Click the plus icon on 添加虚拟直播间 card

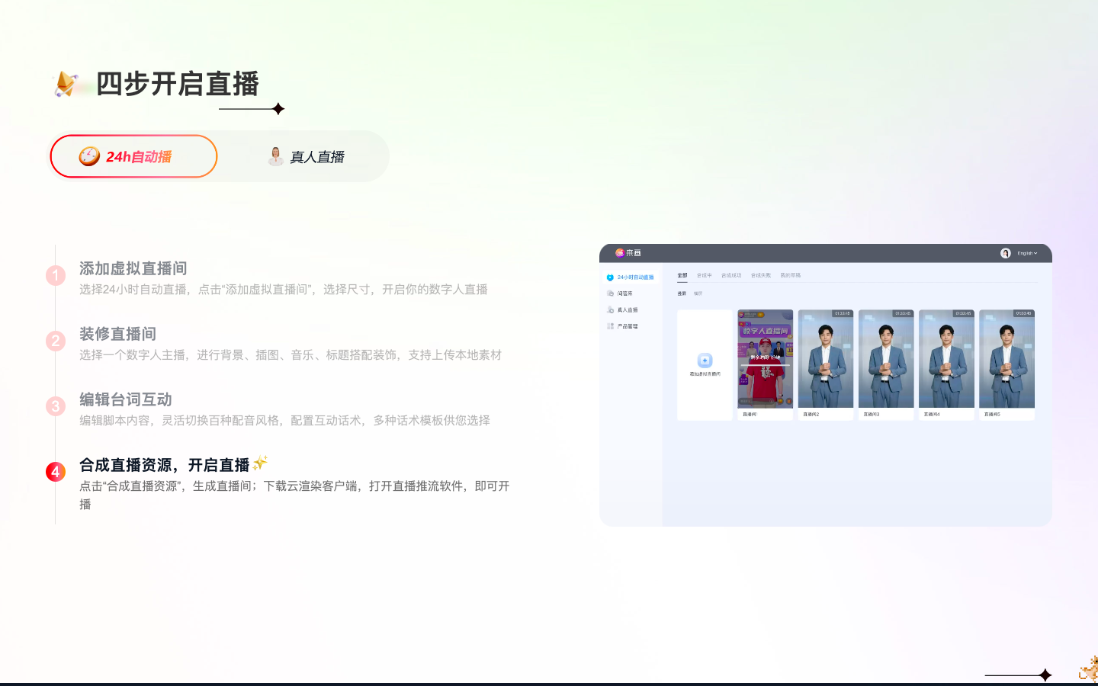[705, 360]
